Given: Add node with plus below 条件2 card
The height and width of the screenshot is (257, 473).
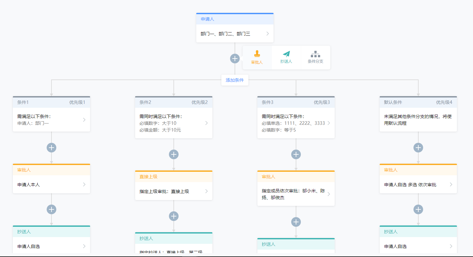Looking at the screenshot, I should coord(174,154).
